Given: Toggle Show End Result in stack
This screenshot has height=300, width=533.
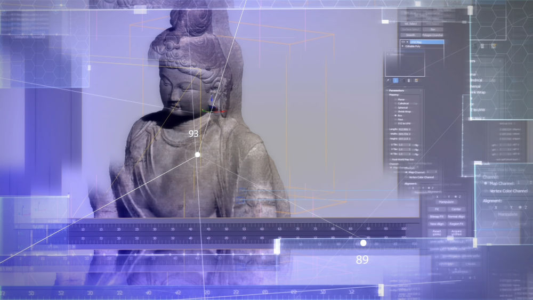Looking at the screenshot, I should pyautogui.click(x=395, y=80).
